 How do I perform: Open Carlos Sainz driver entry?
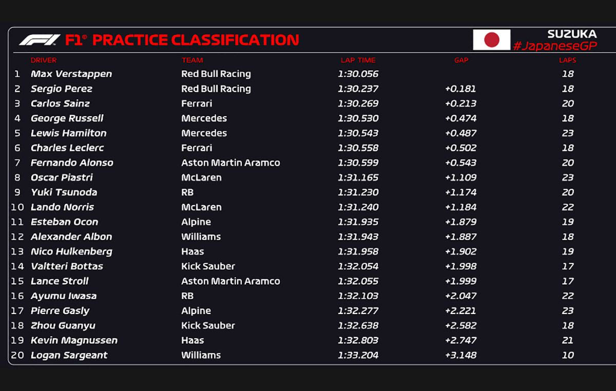pos(60,104)
